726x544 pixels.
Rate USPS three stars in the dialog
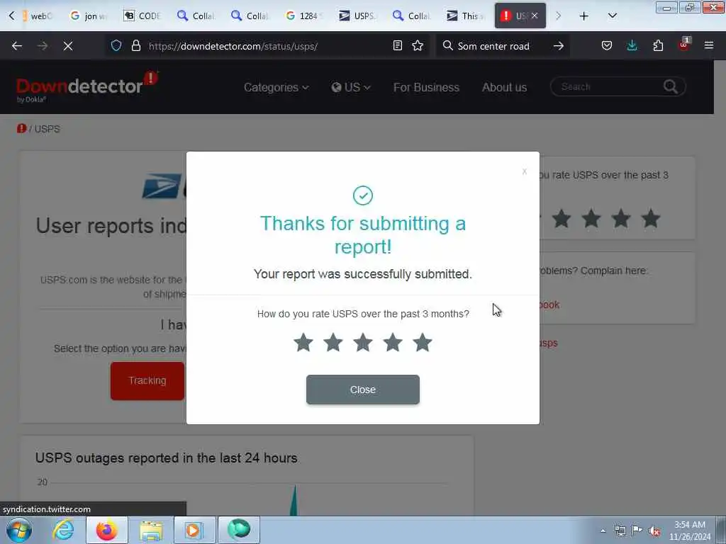[362, 343]
